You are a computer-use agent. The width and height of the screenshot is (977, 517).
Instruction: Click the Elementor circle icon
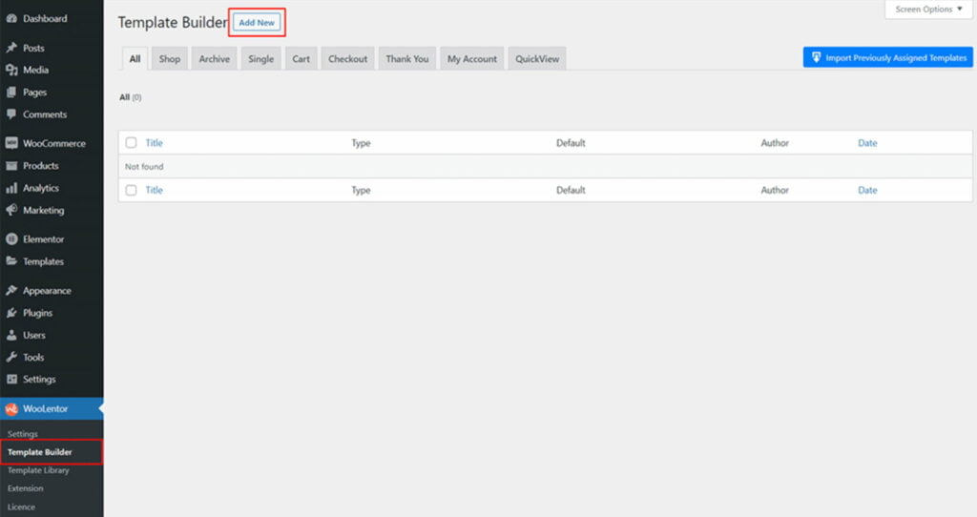11,239
